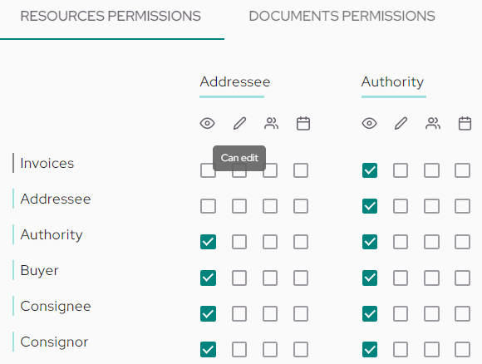Check Addressee view box in Addressee row

coord(208,206)
